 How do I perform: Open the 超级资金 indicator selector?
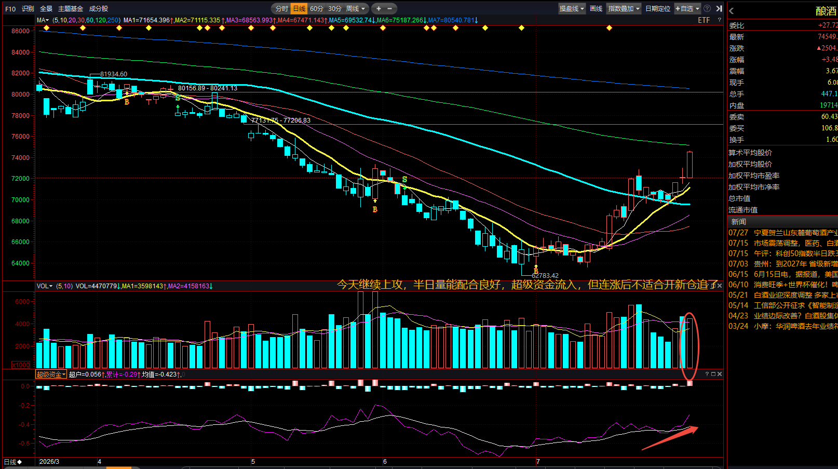[51, 374]
